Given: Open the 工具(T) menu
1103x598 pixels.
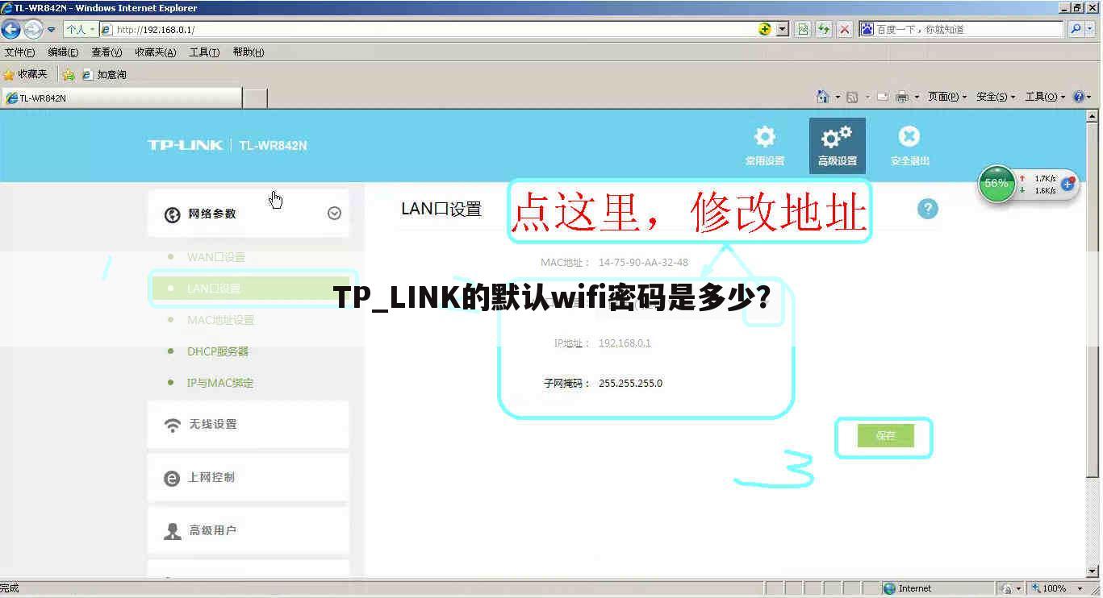Looking at the screenshot, I should (204, 52).
